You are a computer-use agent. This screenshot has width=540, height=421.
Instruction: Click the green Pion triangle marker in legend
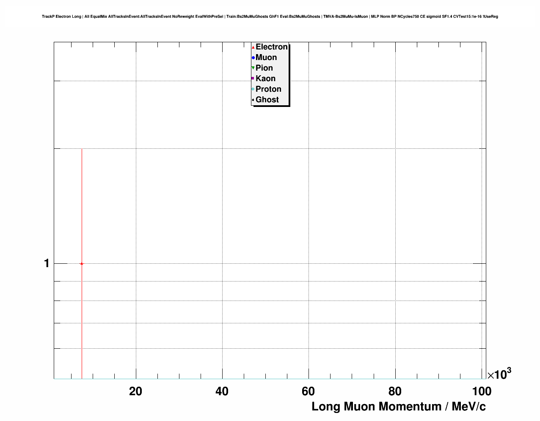tap(253, 68)
